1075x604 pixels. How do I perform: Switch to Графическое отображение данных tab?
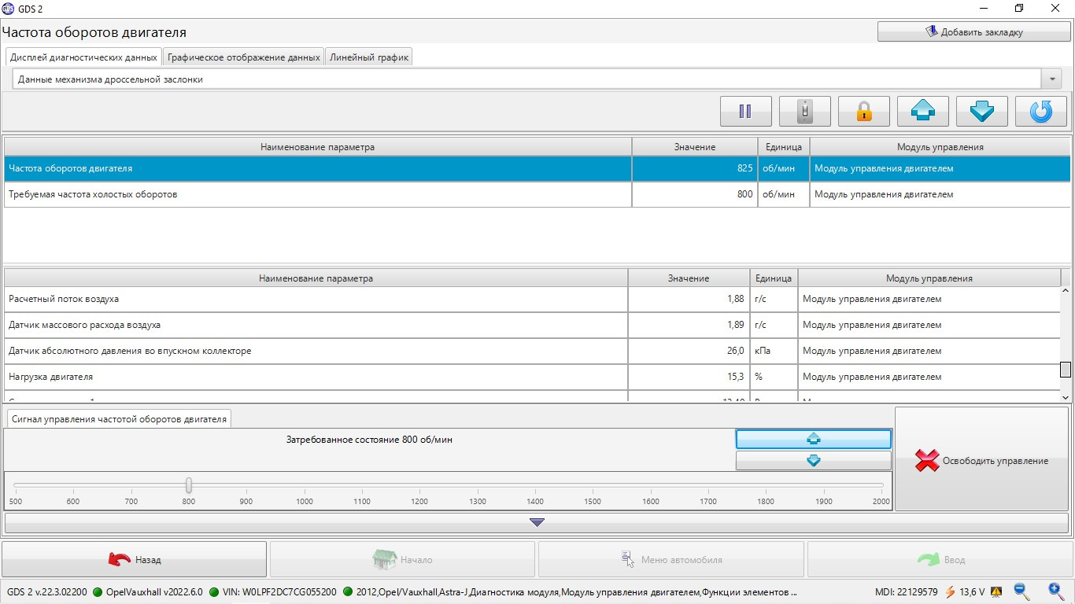click(243, 57)
